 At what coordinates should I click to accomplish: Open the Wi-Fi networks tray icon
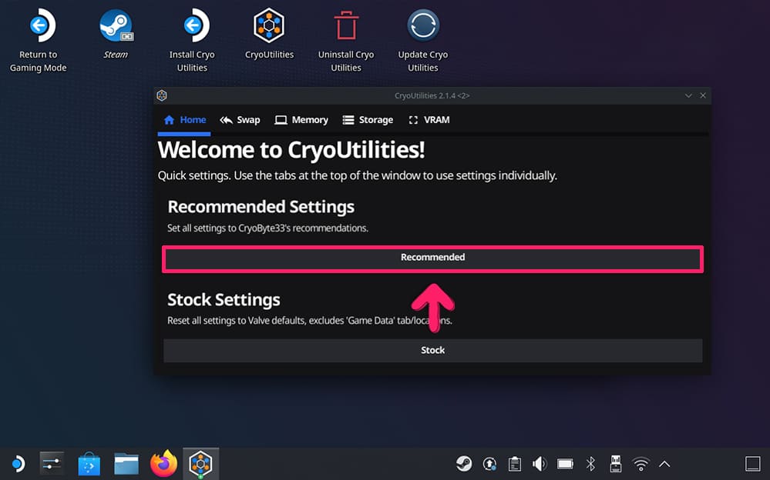pos(641,464)
